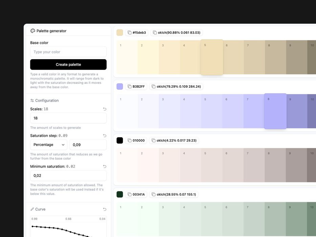This screenshot has width=316, height=237.
Task: Reset the Saturation step value
Action: pyautogui.click(x=104, y=135)
